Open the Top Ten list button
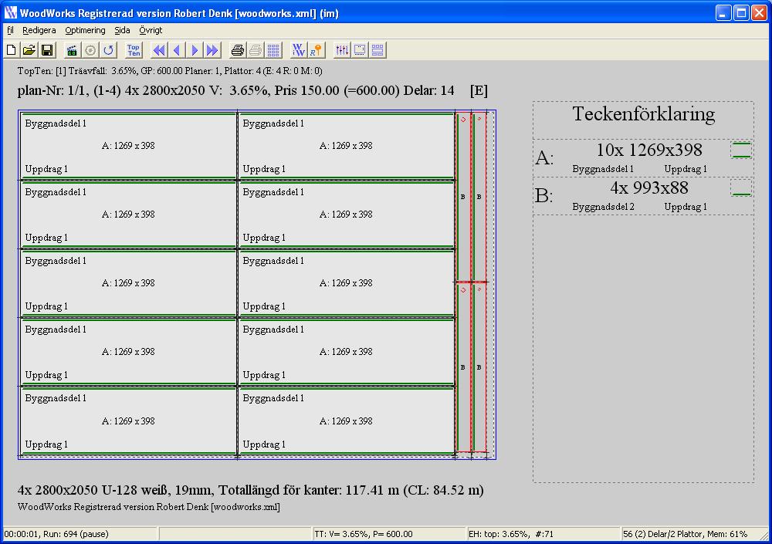Image resolution: width=772 pixels, height=544 pixels. tap(134, 49)
